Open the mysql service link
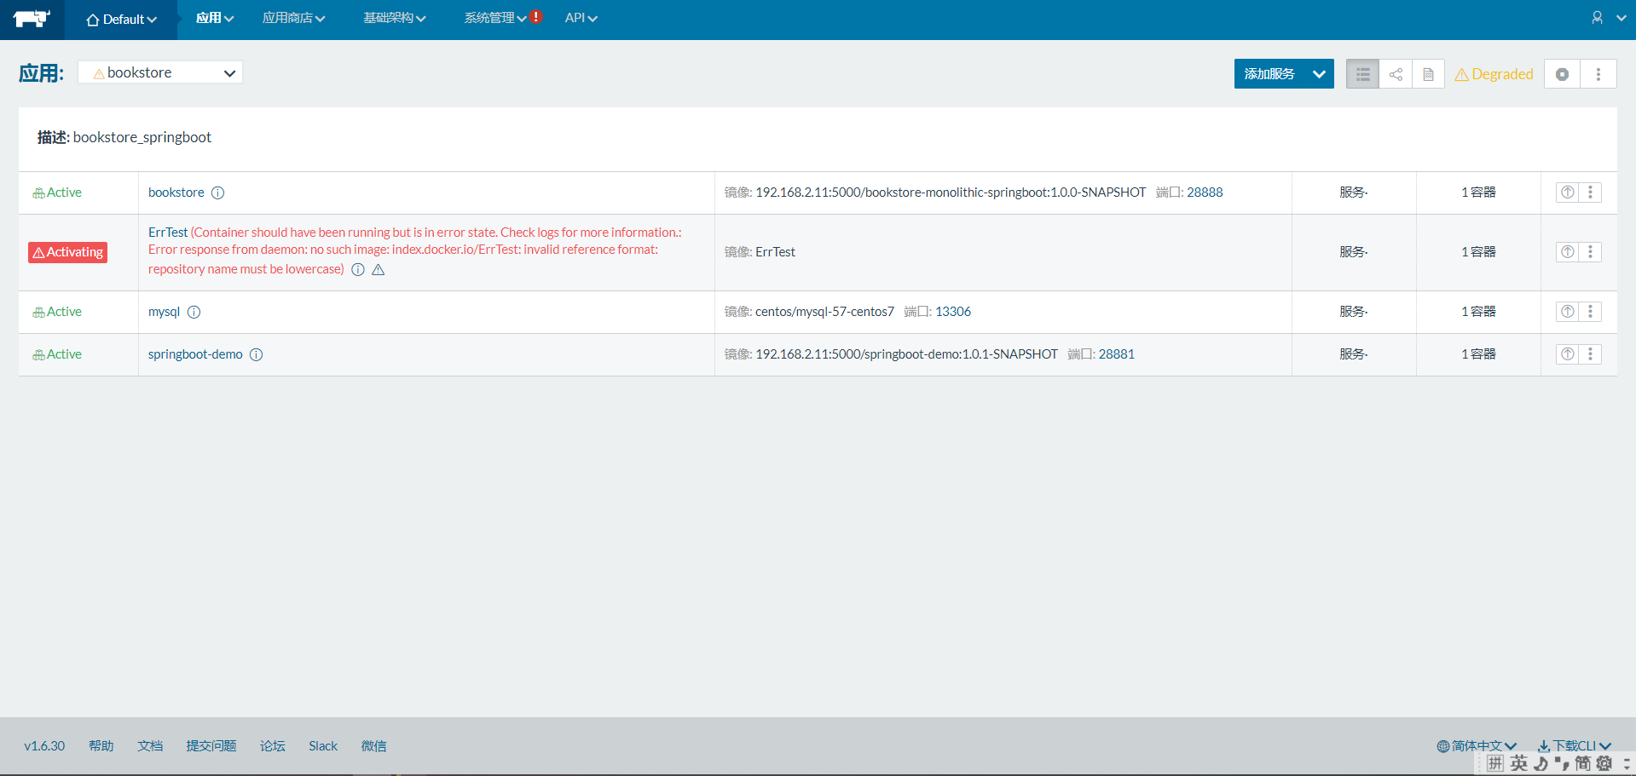The width and height of the screenshot is (1636, 776). [164, 312]
